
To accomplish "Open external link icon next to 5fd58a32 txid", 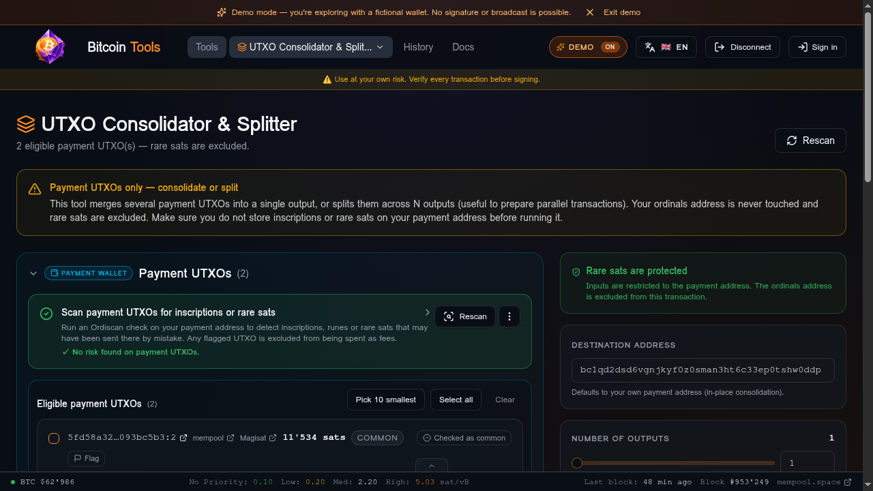I will tap(183, 438).
